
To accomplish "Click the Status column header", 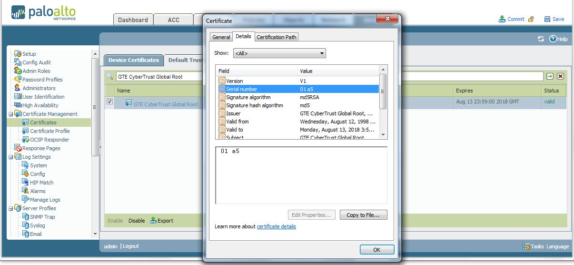I will pos(553,91).
